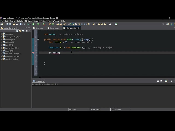Close the Computer.java editor tab
Viewport: 175px width, 131px height.
(79, 28)
